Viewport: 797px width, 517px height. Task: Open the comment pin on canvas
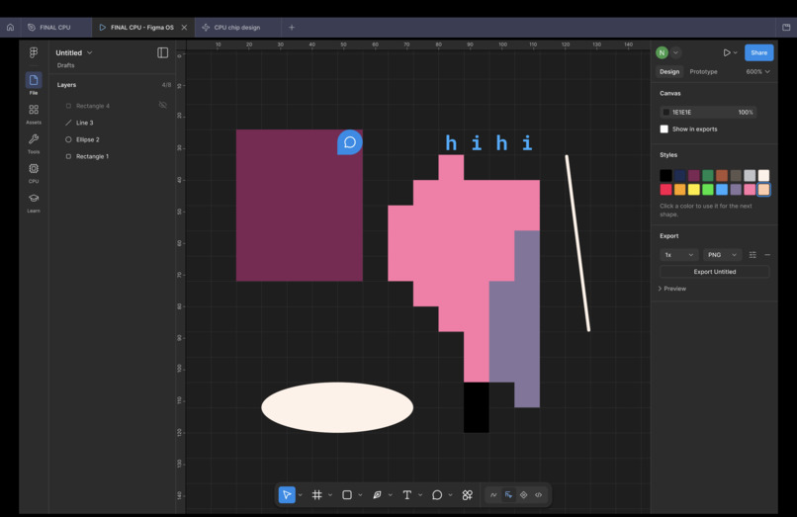(x=350, y=142)
